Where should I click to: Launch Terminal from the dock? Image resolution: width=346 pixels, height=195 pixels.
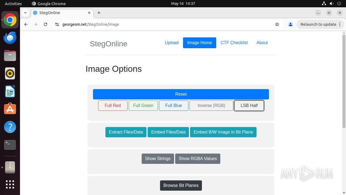[10, 145]
